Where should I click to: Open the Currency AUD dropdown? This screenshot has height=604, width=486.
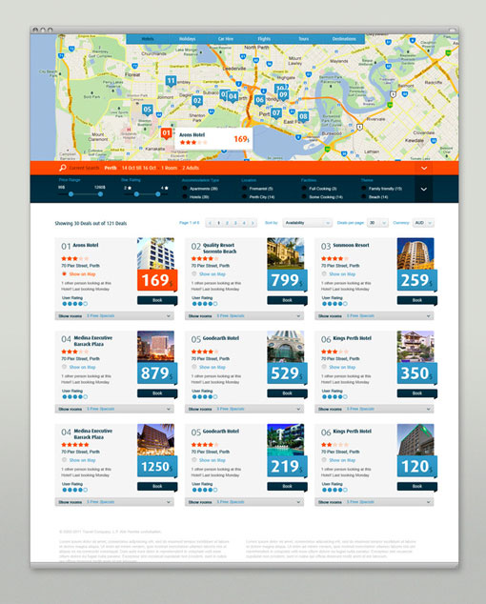pos(423,223)
